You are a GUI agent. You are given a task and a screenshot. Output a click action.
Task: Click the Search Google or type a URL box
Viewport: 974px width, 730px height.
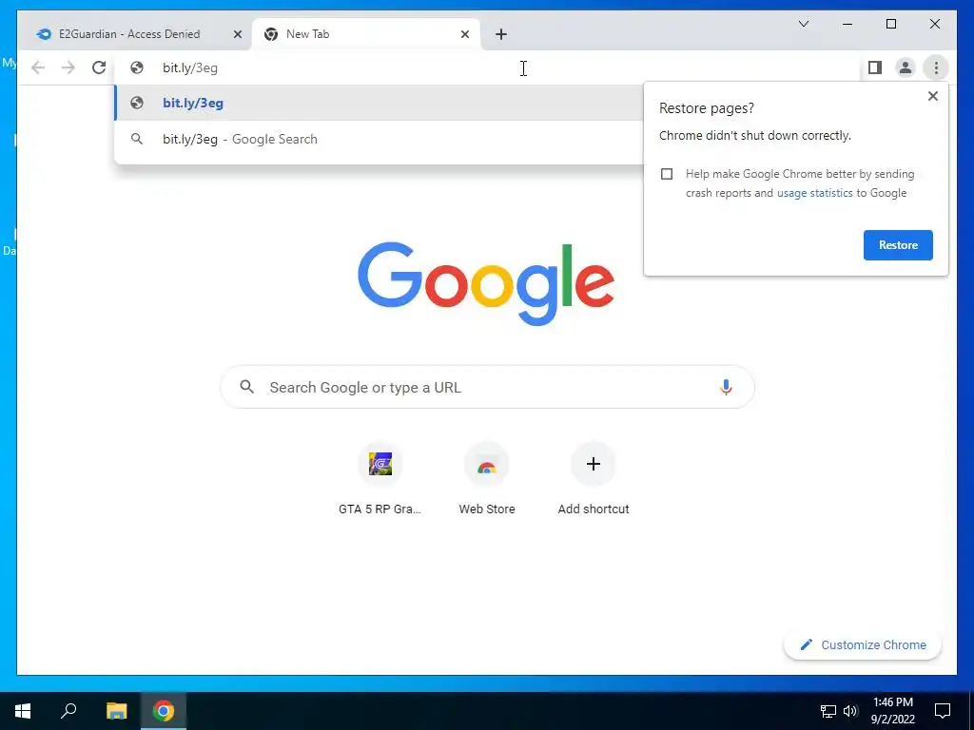[x=487, y=387]
